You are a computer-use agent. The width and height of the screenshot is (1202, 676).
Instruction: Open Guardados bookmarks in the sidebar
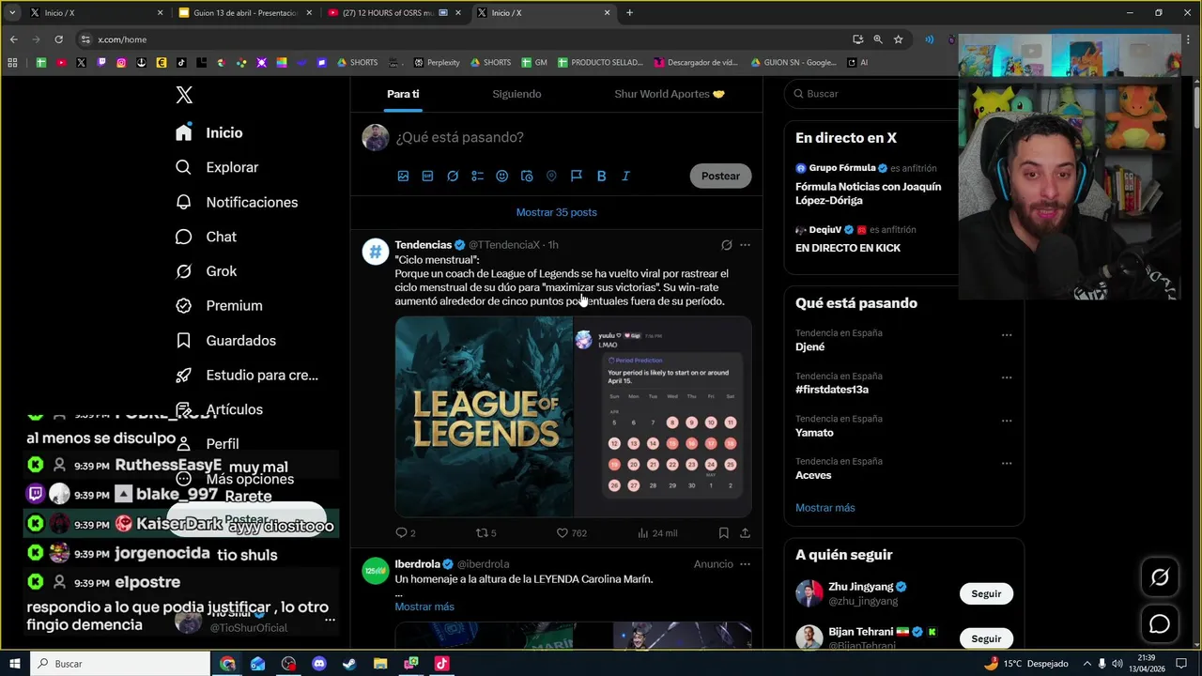coord(225,340)
